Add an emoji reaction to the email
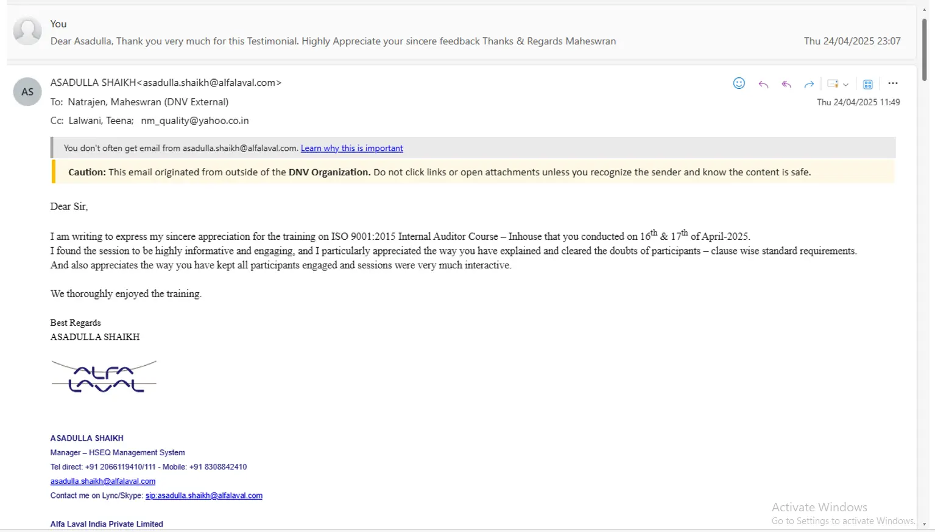Viewport: 935px width, 532px height. coord(739,83)
